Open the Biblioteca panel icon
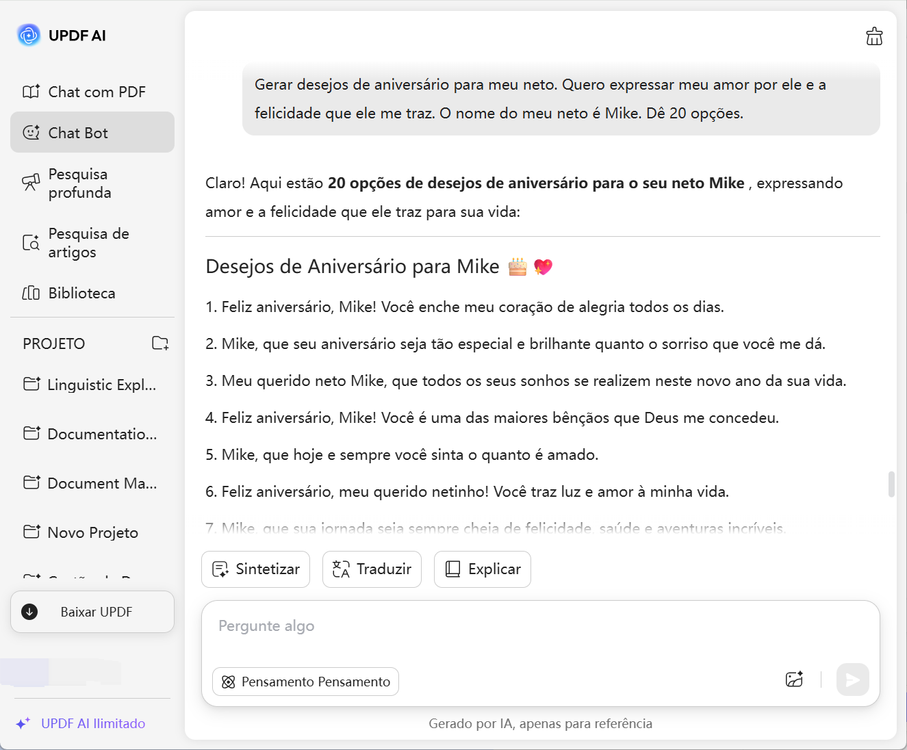Image resolution: width=907 pixels, height=750 pixels. pos(30,293)
